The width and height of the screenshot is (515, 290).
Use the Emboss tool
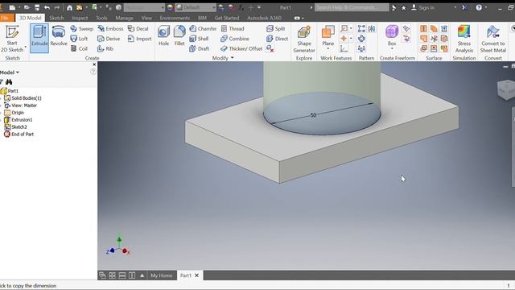click(110, 29)
